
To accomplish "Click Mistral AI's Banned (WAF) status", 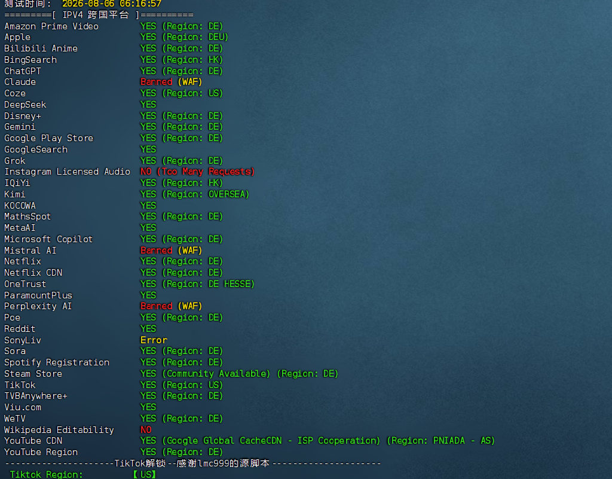I will (171, 251).
